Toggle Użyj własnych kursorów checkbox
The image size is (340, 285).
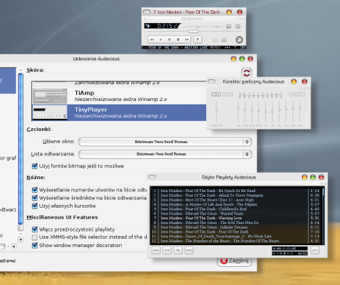click(x=35, y=206)
